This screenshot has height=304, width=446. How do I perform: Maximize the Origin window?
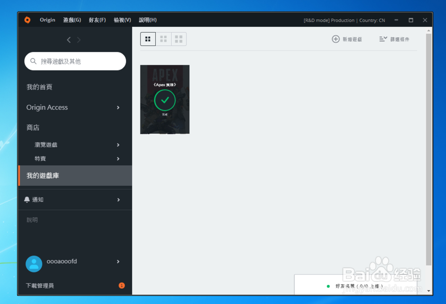411,20
